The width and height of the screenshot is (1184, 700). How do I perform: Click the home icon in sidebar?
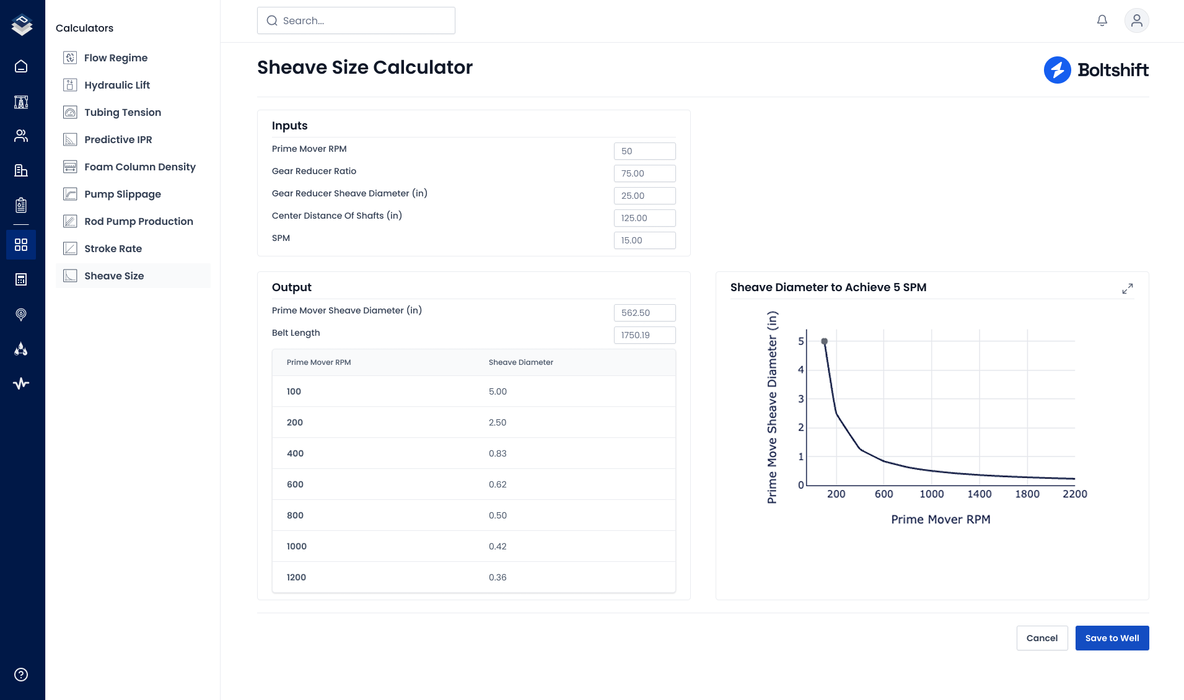coord(21,66)
